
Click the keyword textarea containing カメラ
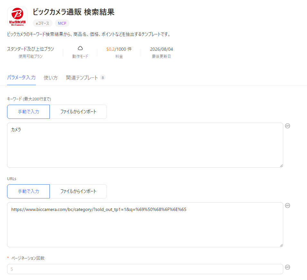pyautogui.click(x=145, y=145)
